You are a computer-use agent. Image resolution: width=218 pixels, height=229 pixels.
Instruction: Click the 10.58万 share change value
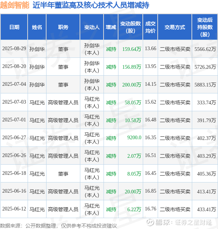tap(133, 120)
